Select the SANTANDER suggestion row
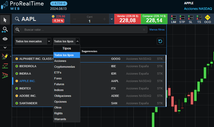The height and width of the screenshot is (127, 214). coord(89,103)
